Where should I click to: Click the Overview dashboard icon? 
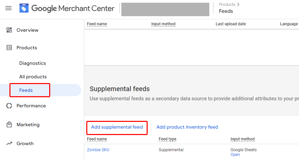[9, 30]
